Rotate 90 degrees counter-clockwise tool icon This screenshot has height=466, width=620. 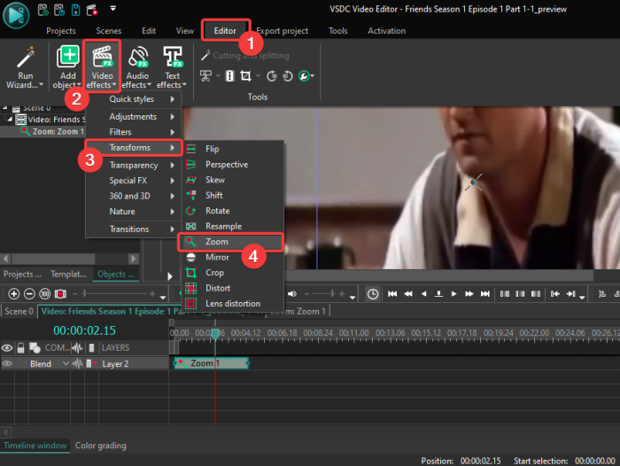(x=288, y=76)
